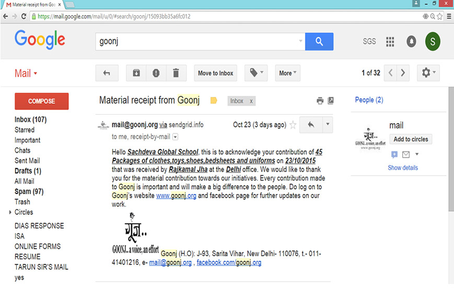Open the Sent Mail folder
Screen dimensions: 454x290
point(27,161)
